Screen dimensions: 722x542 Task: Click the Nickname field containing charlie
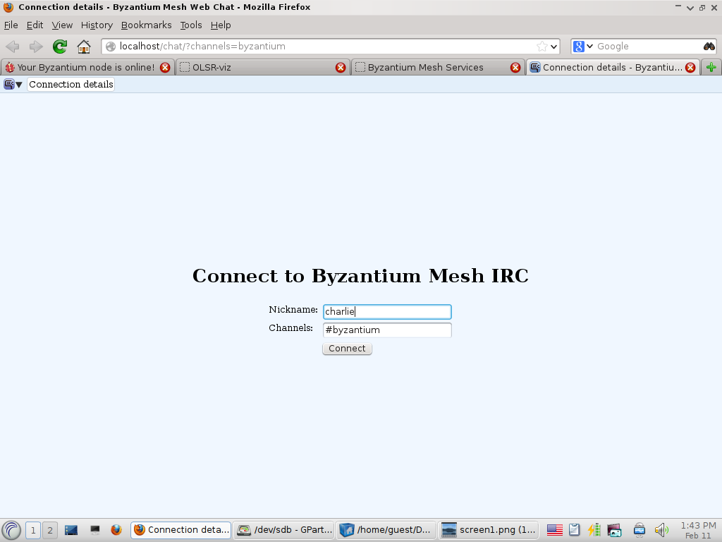pos(387,311)
